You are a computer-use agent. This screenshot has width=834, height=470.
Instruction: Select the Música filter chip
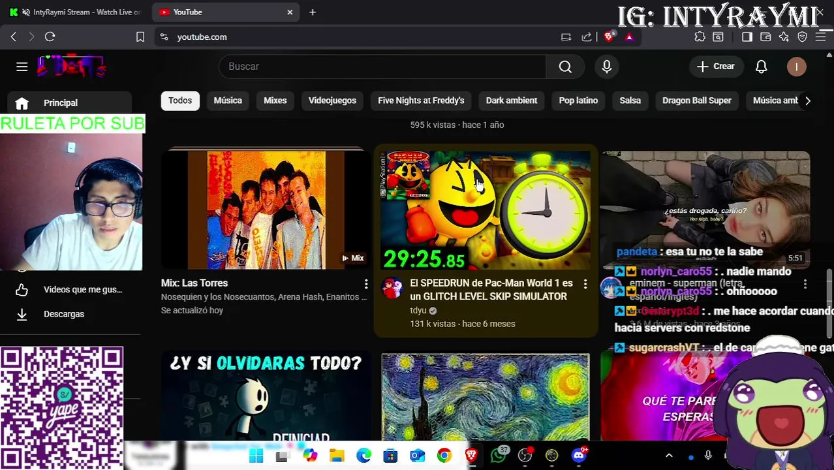(x=228, y=101)
